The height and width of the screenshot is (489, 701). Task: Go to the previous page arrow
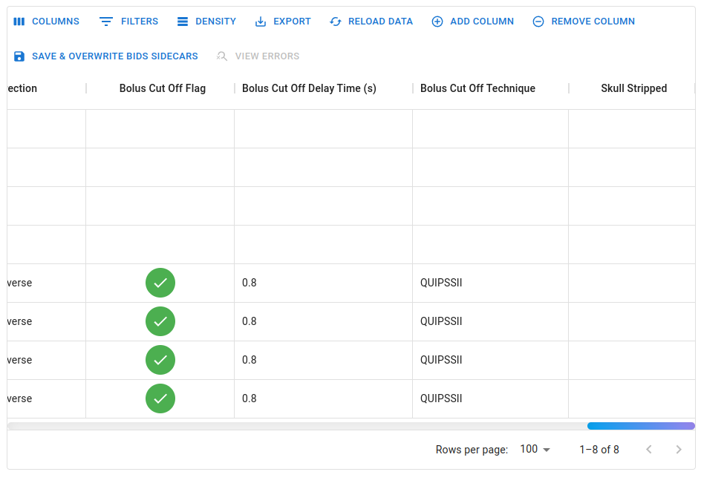coord(649,449)
